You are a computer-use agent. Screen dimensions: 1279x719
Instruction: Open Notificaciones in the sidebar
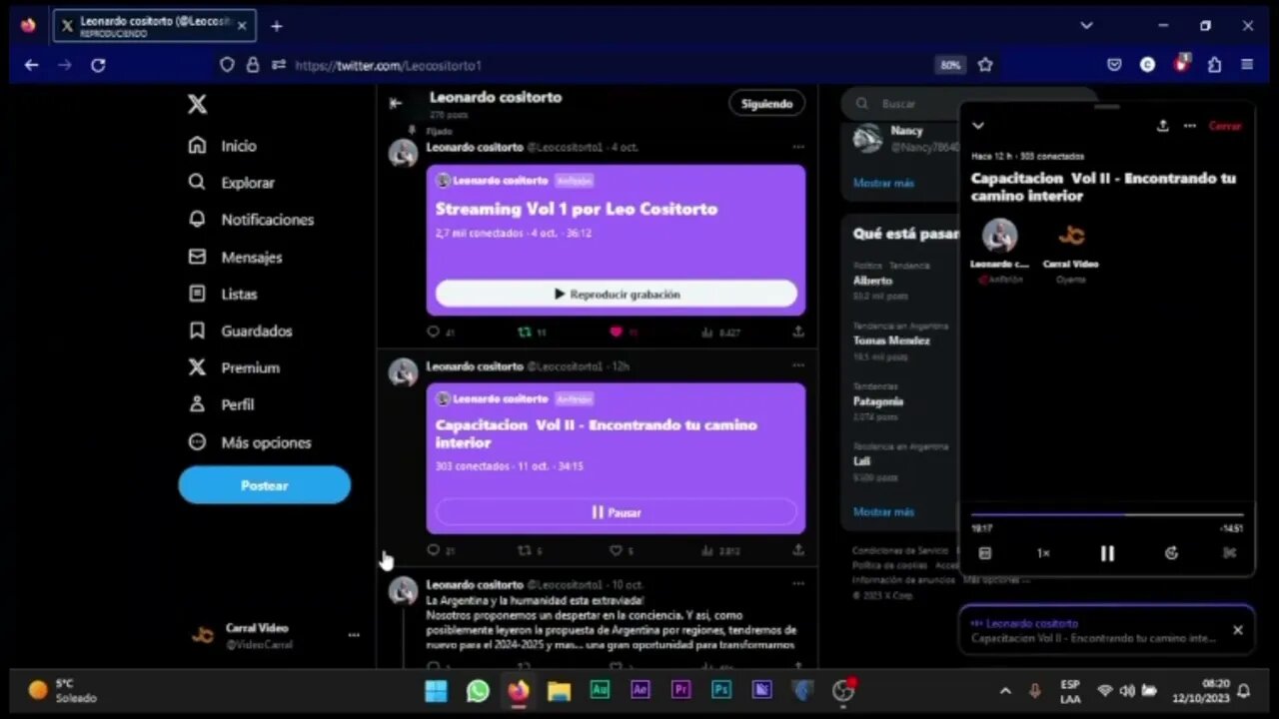pos(251,220)
